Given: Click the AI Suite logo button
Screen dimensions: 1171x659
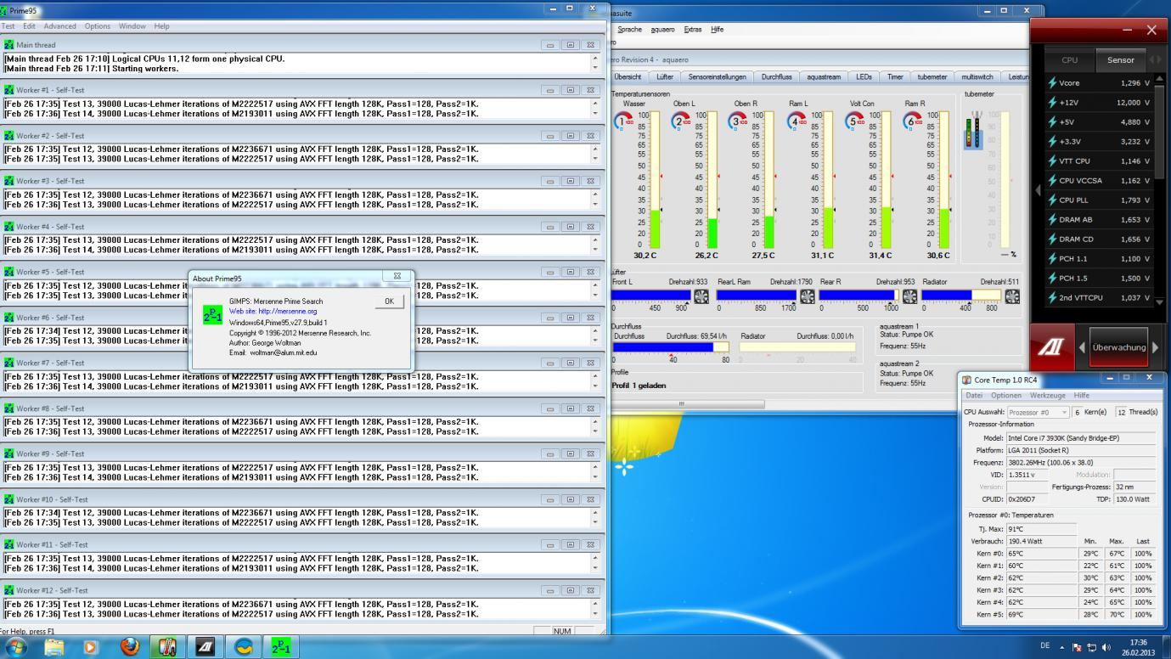Looking at the screenshot, I should tap(1053, 347).
